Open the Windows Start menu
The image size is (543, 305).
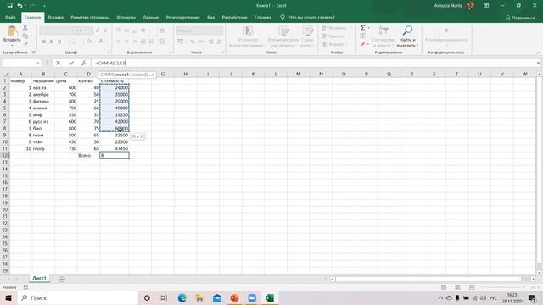8,297
